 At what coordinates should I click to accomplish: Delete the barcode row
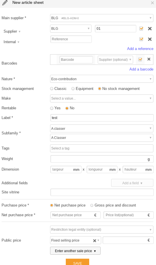[149, 59]
